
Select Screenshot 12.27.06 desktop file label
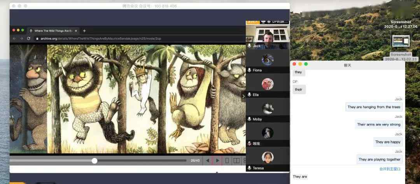[x=401, y=24]
